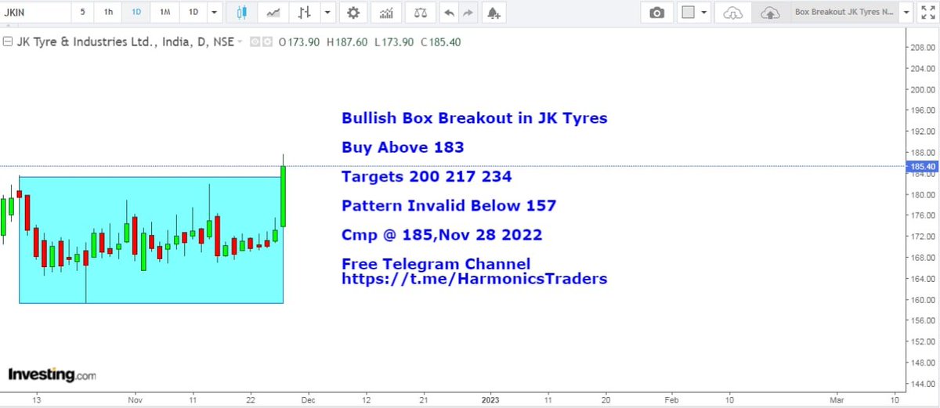Click the 200.00 price axis label
Screen dimensions: 940x408
click(923, 89)
